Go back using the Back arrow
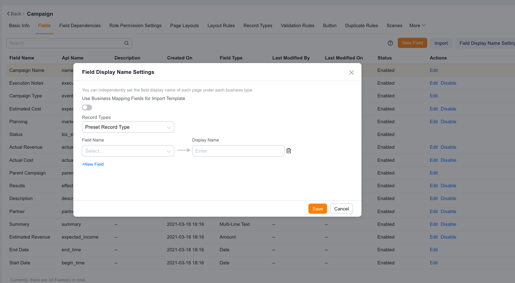 [14, 14]
